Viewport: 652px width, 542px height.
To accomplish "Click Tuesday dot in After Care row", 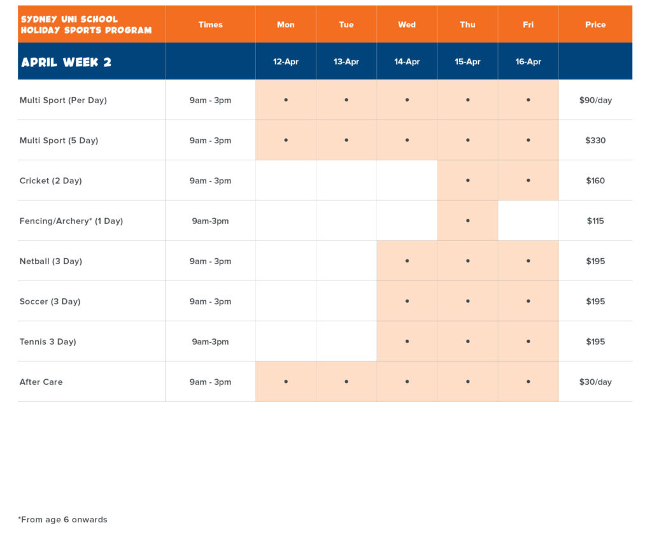I will tap(346, 381).
